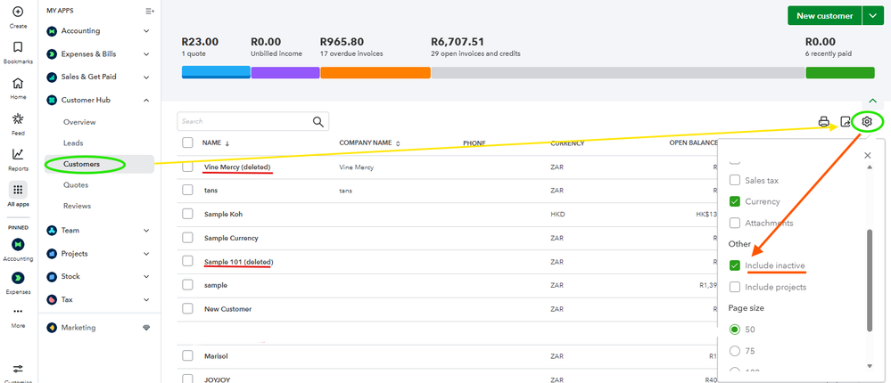Open the Feed icon
Viewport: 891px width, 383px height.
(x=18, y=119)
